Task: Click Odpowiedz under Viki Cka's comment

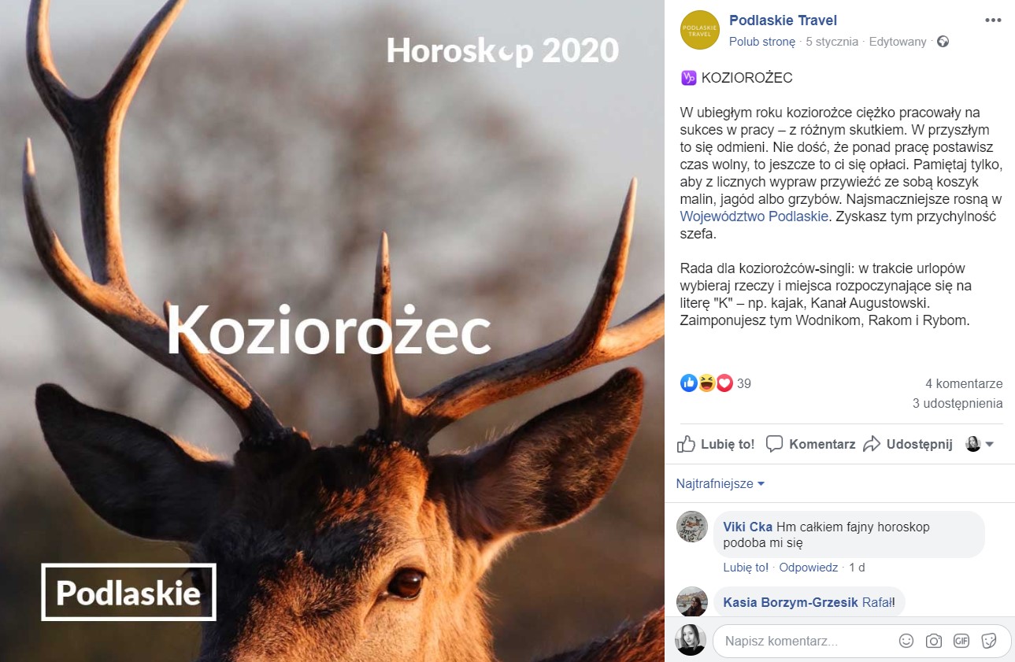Action: 808,567
